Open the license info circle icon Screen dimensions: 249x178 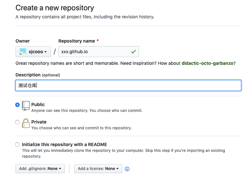point(127,169)
